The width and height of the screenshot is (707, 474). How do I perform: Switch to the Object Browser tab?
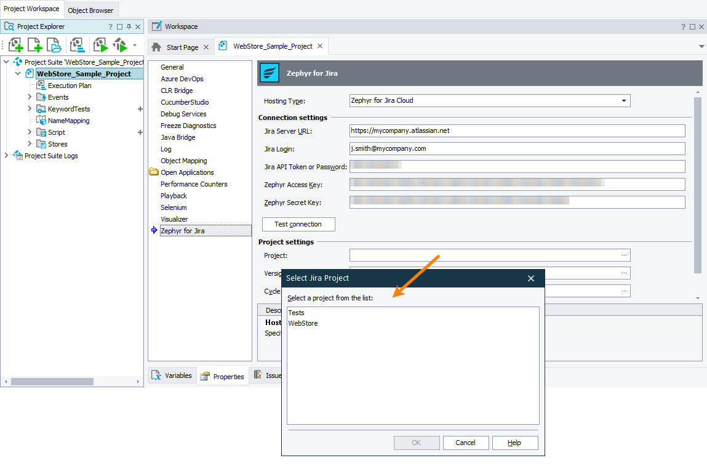tap(90, 10)
